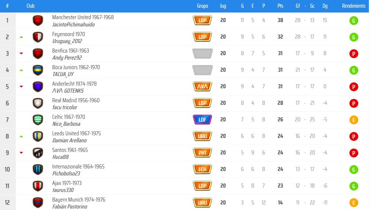Click the Feyenoord 1970 club crest

click(38, 37)
